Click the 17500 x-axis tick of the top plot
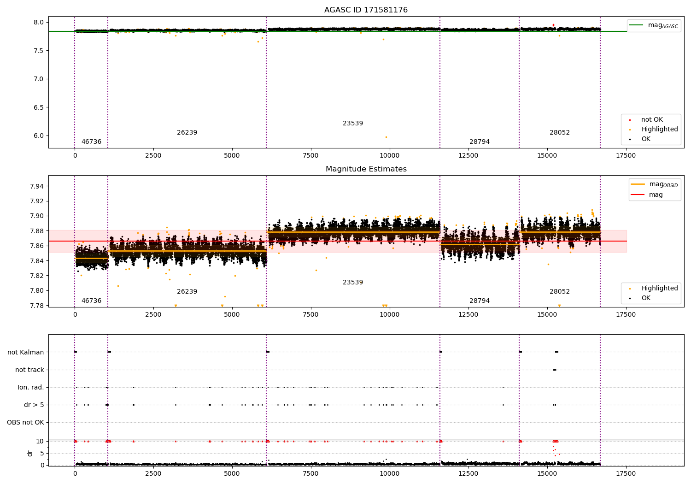 (x=626, y=156)
